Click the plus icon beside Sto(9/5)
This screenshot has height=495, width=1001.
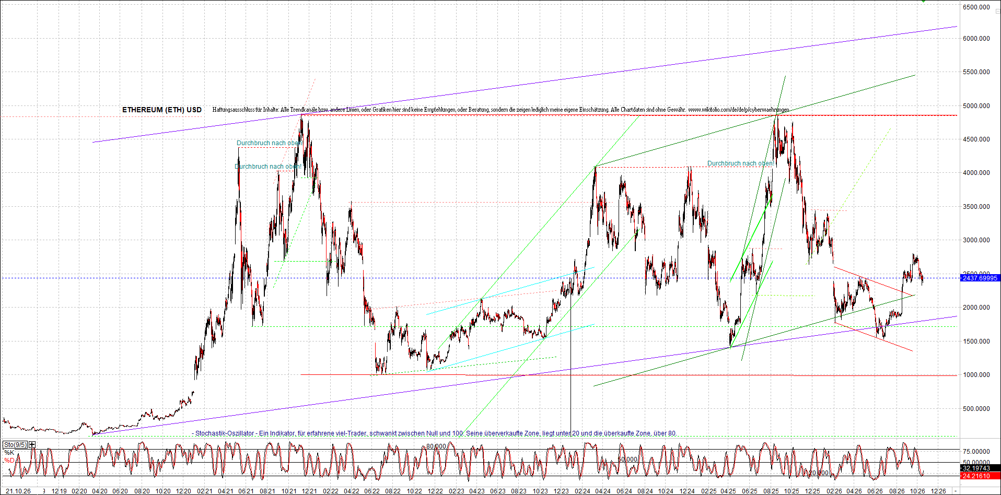32,444
